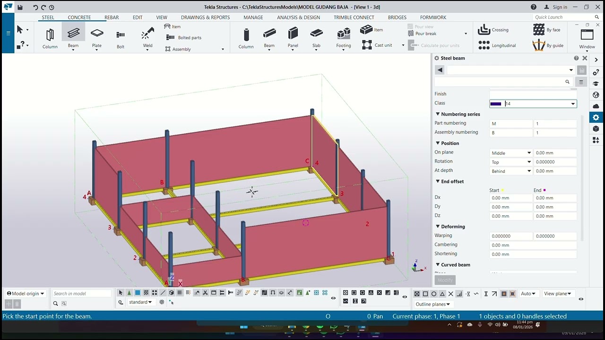
Task: Open the Class dropdown arrow
Action: point(573,104)
